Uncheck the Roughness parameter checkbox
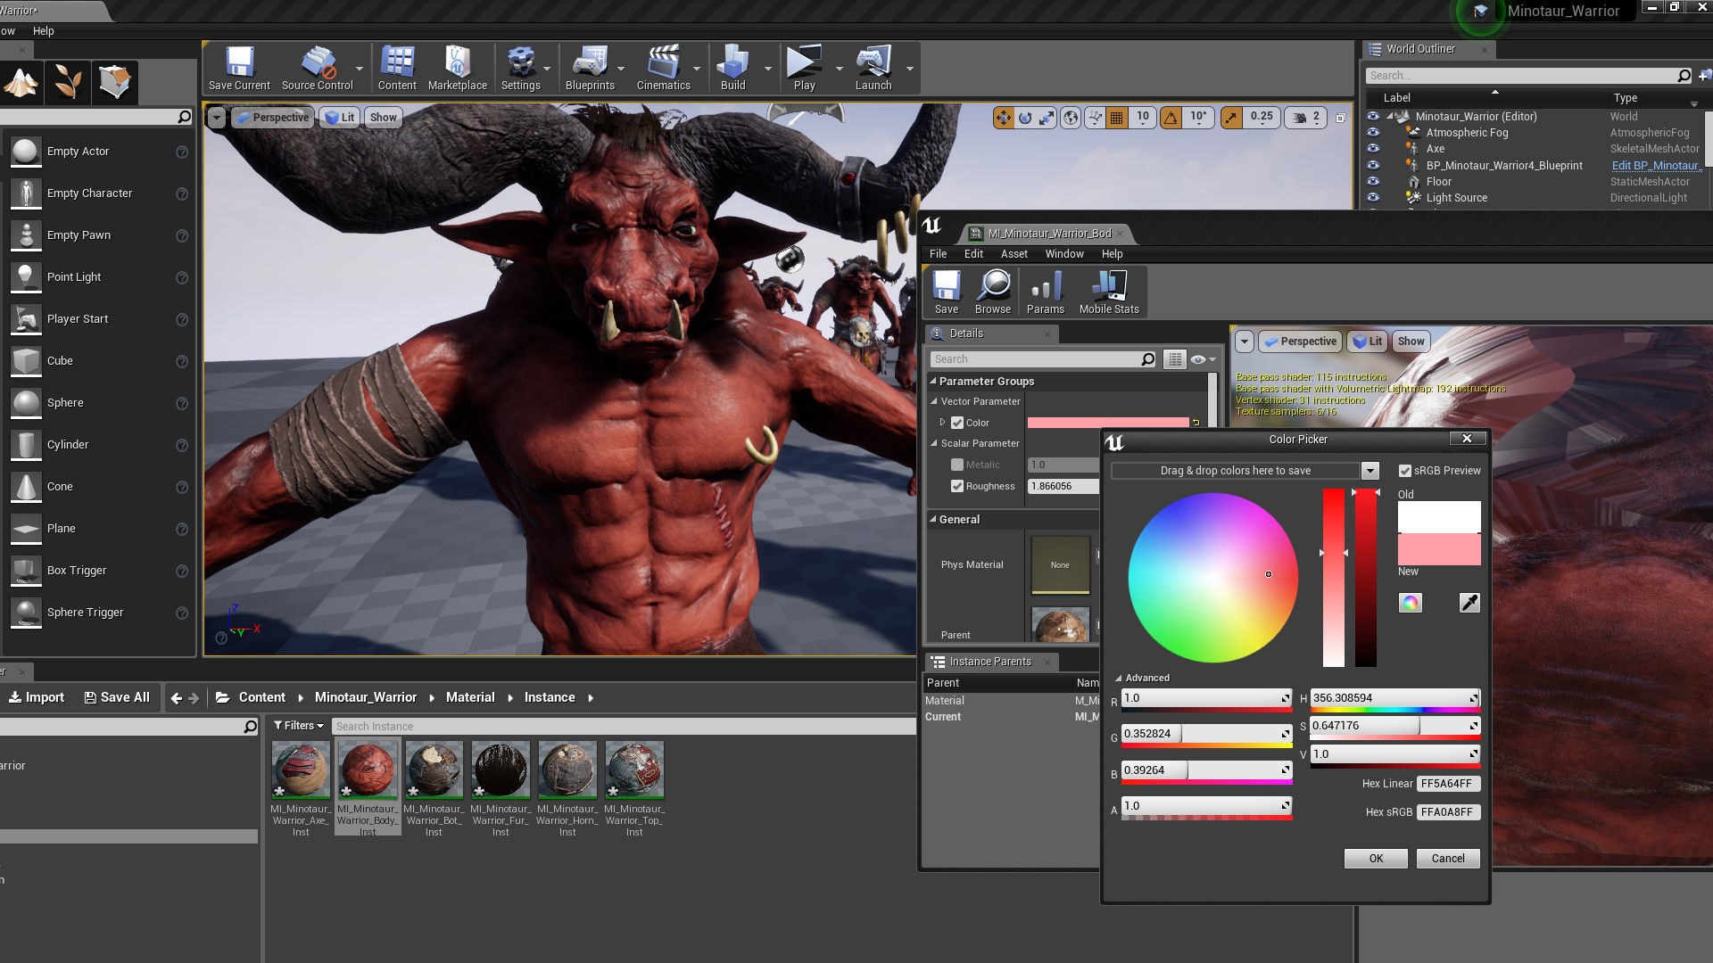 [957, 486]
